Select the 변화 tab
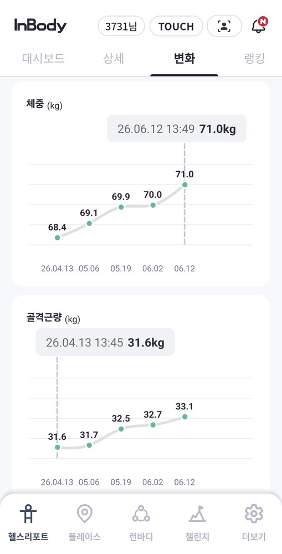Viewport: 282px width, 554px height. click(x=184, y=58)
